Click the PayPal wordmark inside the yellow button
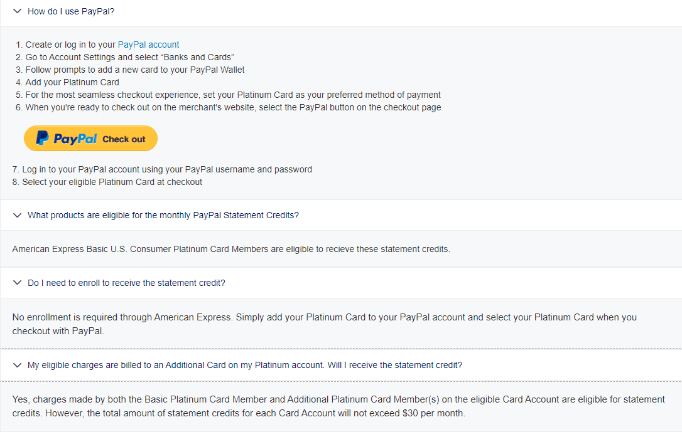Screen dimensions: 682x432 coord(75,139)
